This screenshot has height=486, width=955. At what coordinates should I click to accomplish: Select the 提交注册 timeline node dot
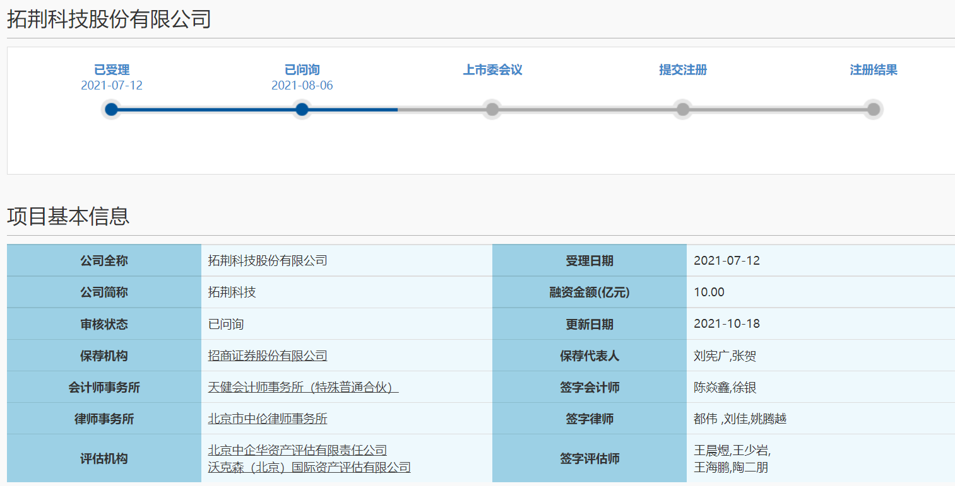click(x=683, y=110)
